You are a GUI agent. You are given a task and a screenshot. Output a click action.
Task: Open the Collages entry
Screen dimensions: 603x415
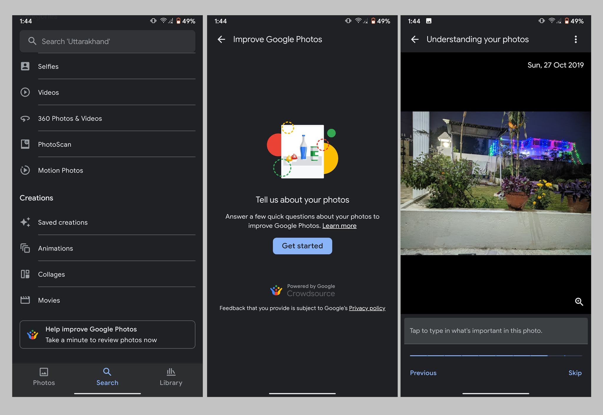pos(107,274)
